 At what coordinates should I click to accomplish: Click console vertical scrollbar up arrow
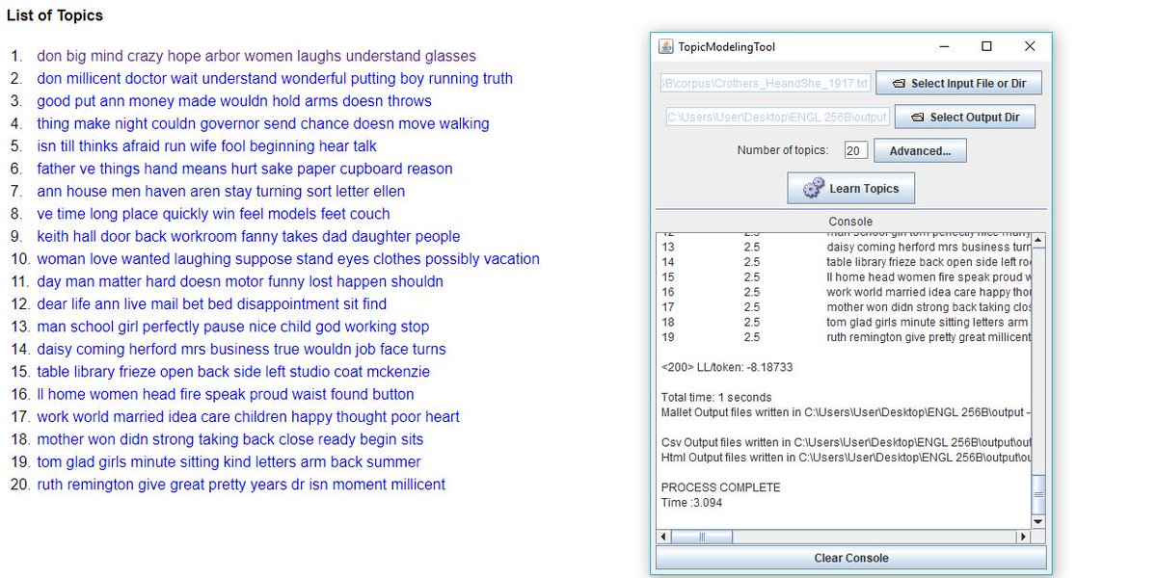1038,240
